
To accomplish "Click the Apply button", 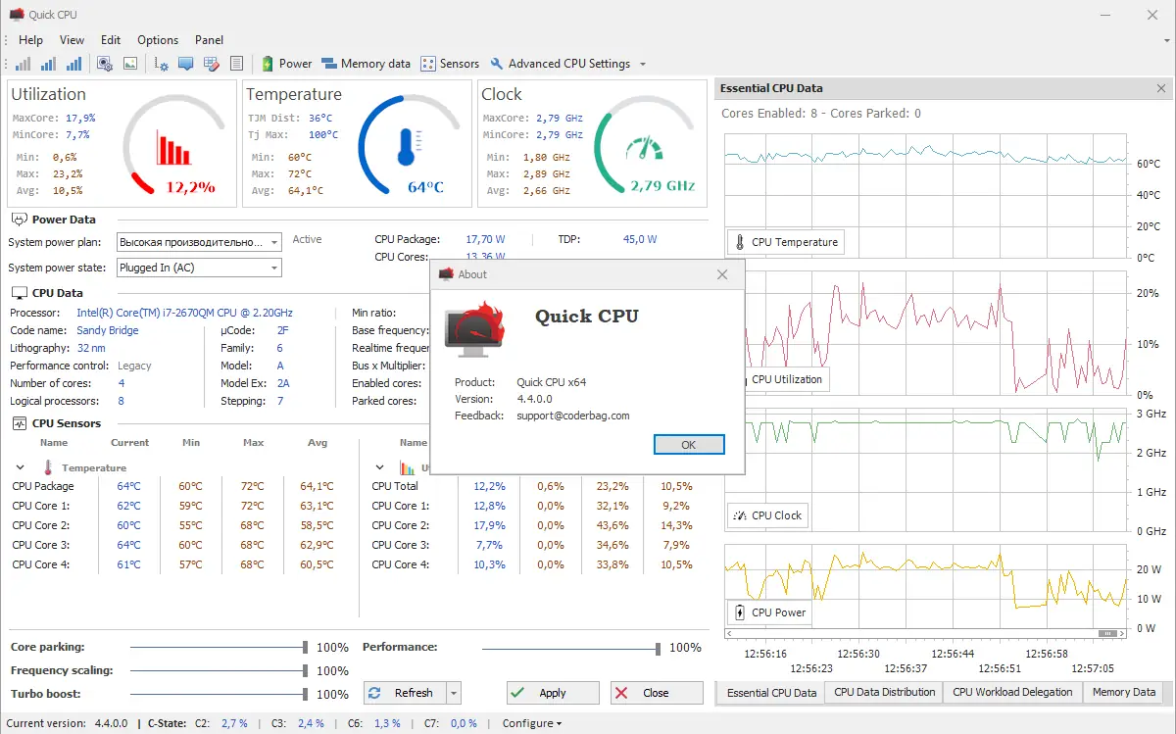I will (x=553, y=693).
